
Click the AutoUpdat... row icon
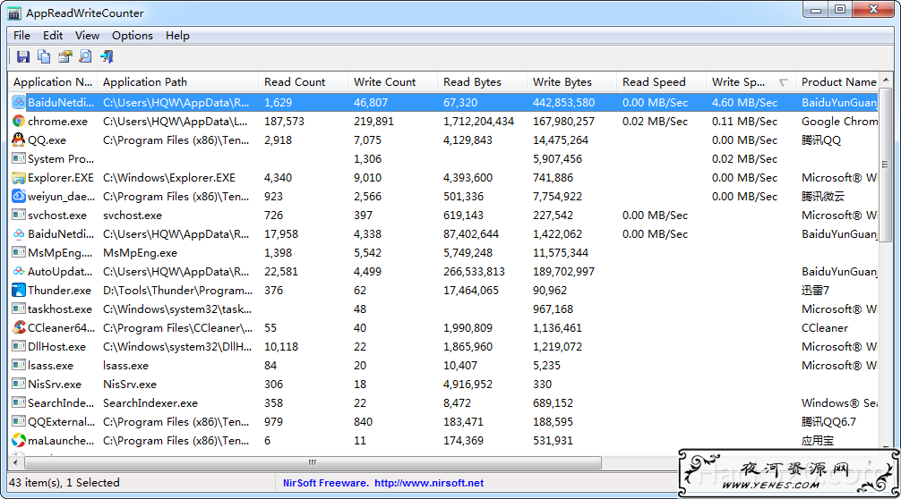[x=19, y=271]
